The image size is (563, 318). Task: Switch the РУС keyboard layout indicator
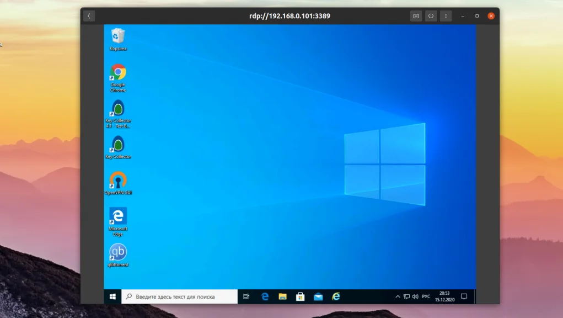(425, 296)
